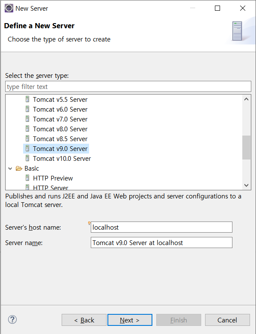The height and width of the screenshot is (334, 256).
Task: Click the content assist lightbulb by host name
Action: pos(89,223)
